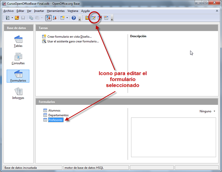Click the New document toolbar icon
Screen dimensions: 222x172
tap(8, 18)
